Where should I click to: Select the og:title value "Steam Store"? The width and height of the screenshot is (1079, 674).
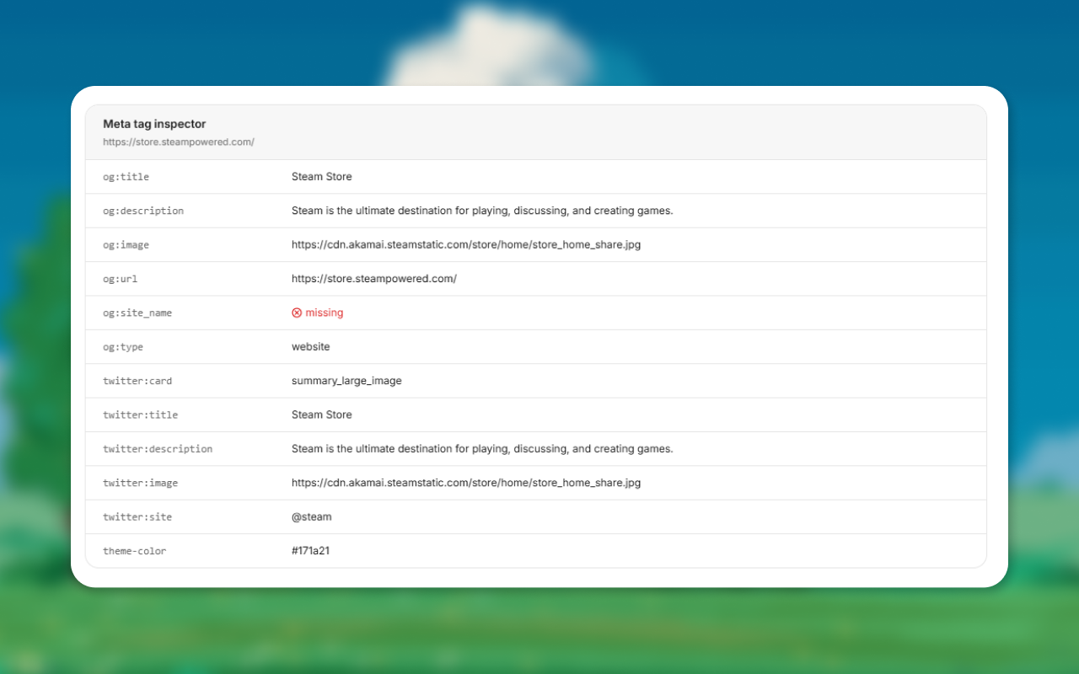(x=322, y=177)
